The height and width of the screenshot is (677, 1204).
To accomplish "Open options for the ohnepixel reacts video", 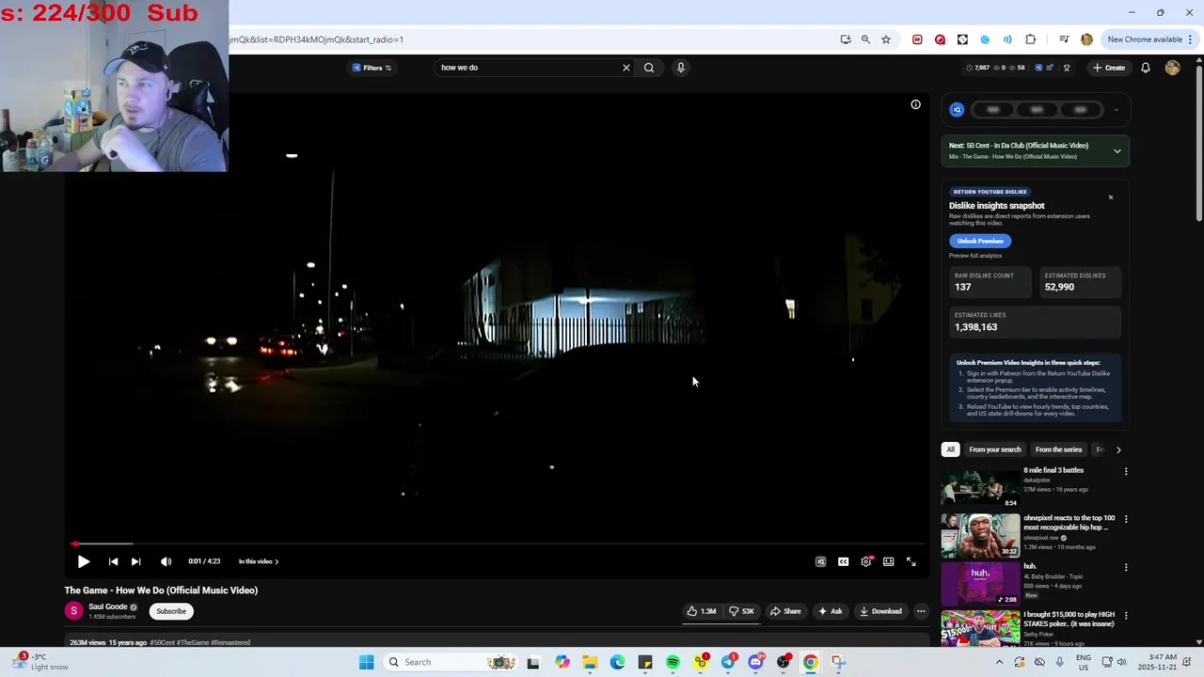I will 1126,519.
